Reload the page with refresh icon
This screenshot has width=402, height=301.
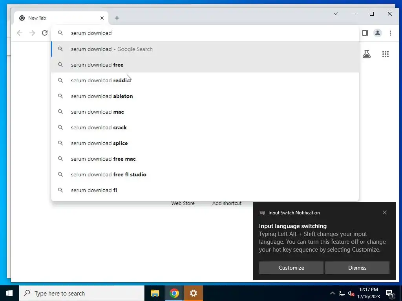(45, 33)
